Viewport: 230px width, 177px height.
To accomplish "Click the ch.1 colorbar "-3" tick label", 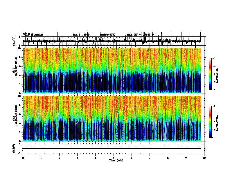I will 214,58.
